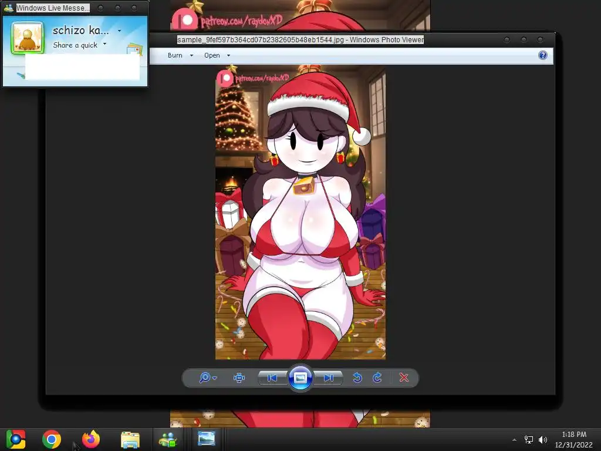This screenshot has height=451, width=601.
Task: Click the Messenger profile avatar picture
Action: click(27, 38)
